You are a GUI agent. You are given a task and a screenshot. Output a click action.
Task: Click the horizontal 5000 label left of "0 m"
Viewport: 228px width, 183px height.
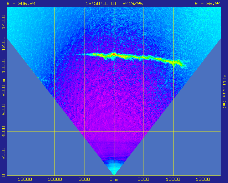(x=84, y=179)
